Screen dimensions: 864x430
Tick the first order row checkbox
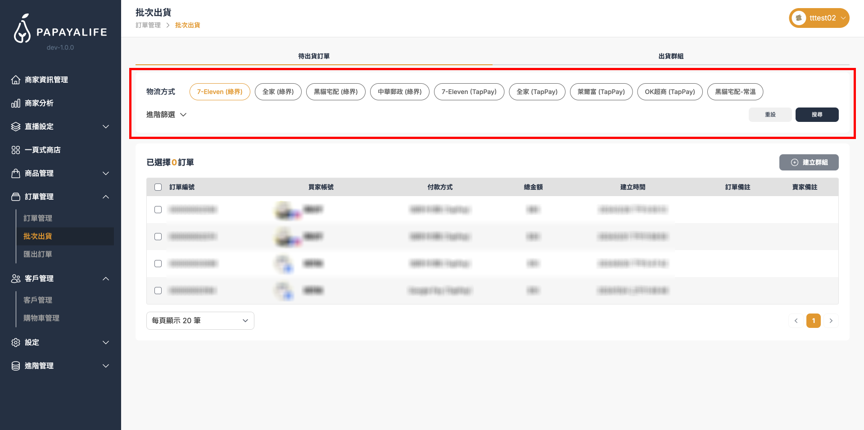tap(158, 210)
